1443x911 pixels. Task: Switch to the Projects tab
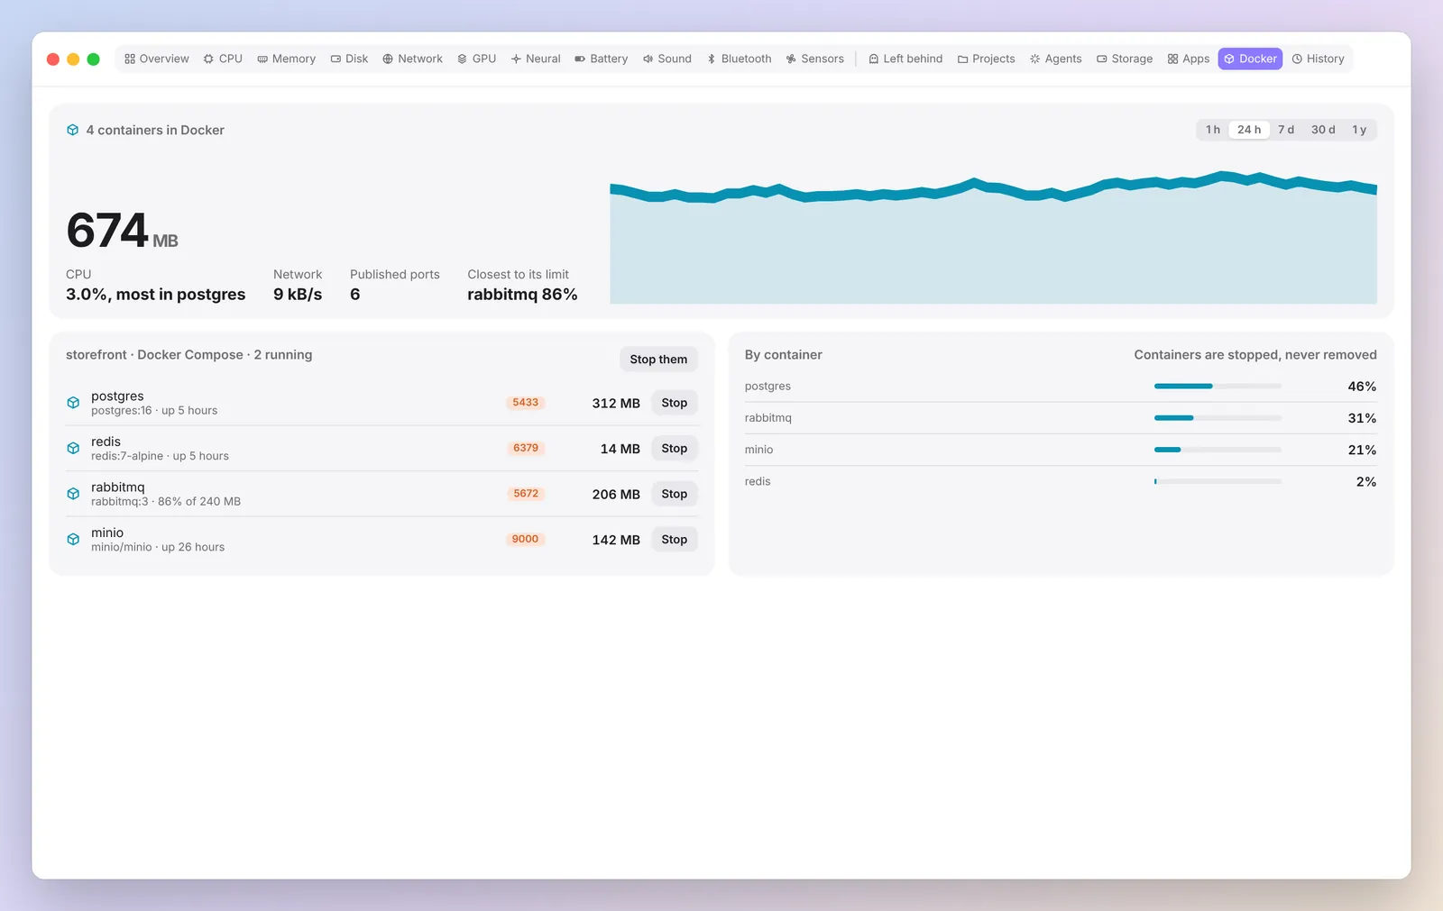(987, 59)
